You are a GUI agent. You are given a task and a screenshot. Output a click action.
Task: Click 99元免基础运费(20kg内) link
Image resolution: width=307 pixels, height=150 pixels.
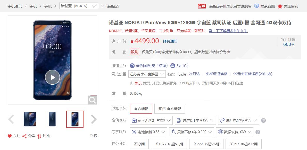coord(253,74)
